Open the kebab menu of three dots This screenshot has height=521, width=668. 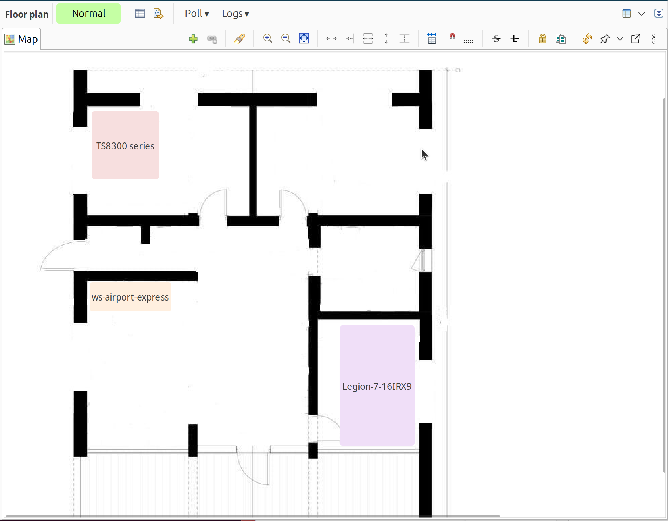(653, 38)
